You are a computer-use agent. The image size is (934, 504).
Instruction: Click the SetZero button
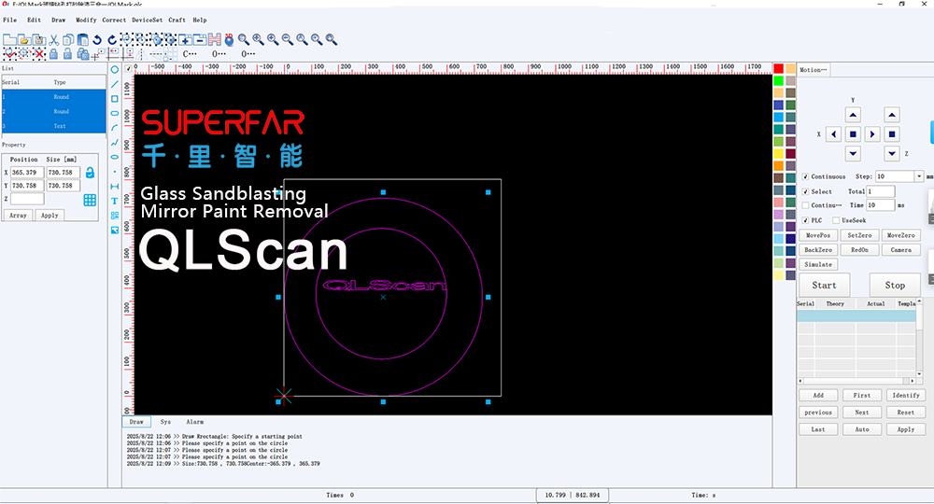pos(859,235)
